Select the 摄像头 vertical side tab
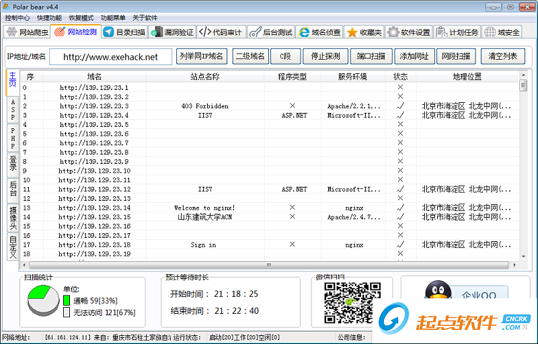The image size is (538, 344). coord(13,218)
